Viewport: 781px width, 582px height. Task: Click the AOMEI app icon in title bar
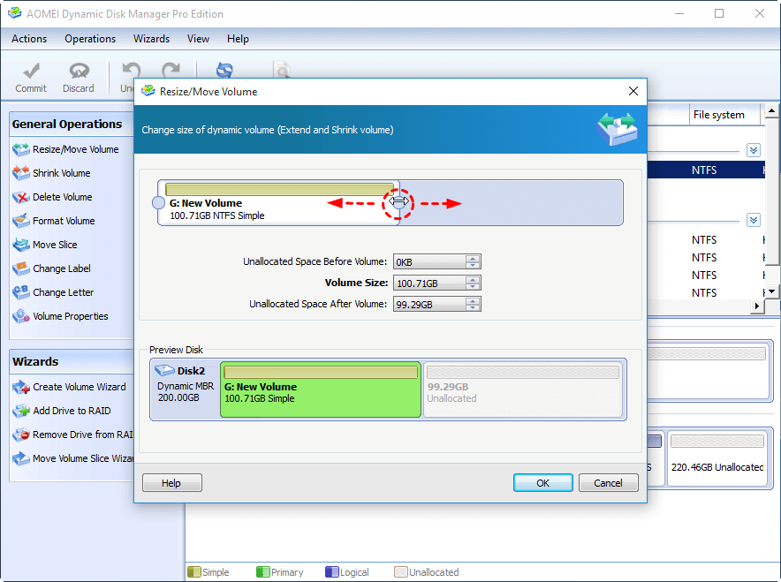point(14,13)
